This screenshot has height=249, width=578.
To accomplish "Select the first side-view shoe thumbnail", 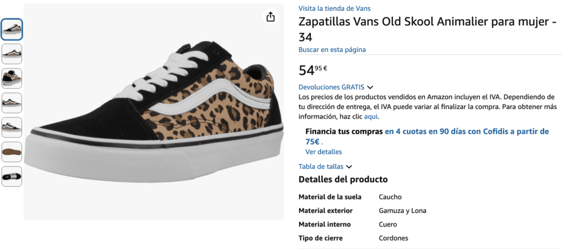I will click(12, 29).
